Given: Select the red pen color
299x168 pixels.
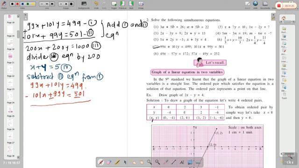Looking at the screenshot, I should 18,4.
